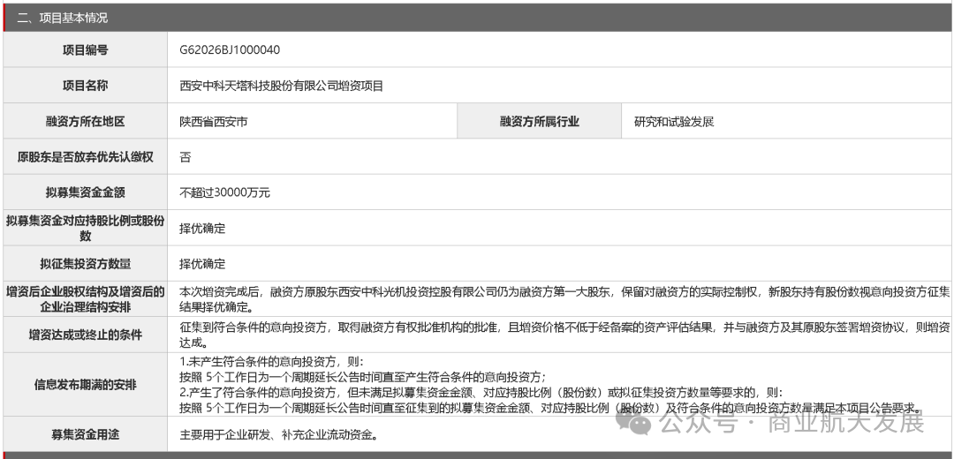Click the 研究和试验发展 industry value
The width and height of the screenshot is (954, 459).
(674, 122)
